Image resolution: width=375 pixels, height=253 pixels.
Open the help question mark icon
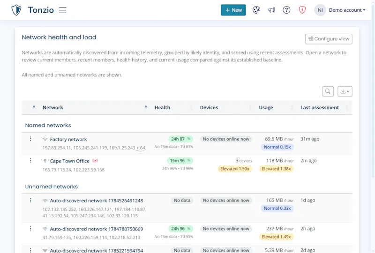(286, 10)
